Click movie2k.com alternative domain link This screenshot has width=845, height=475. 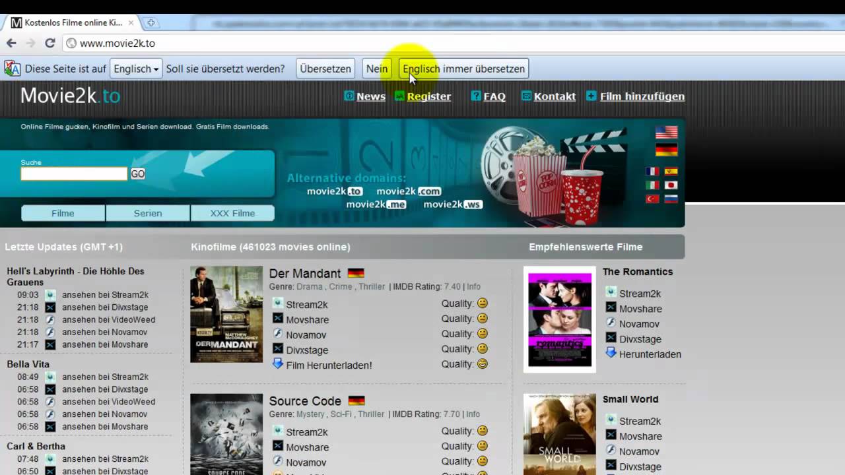pyautogui.click(x=409, y=191)
